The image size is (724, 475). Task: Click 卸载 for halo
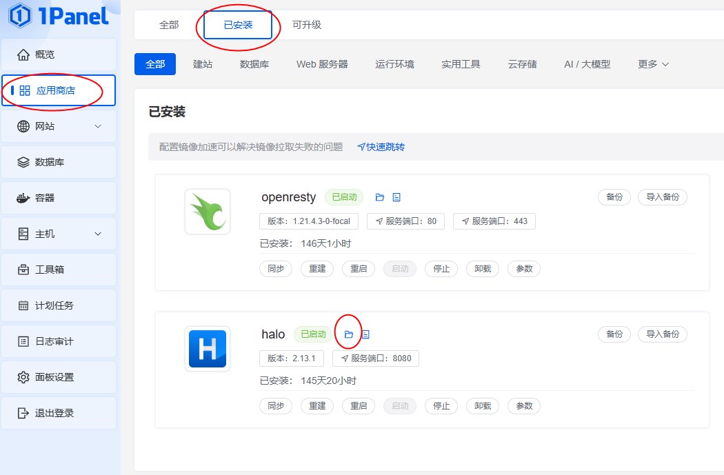[x=483, y=406]
